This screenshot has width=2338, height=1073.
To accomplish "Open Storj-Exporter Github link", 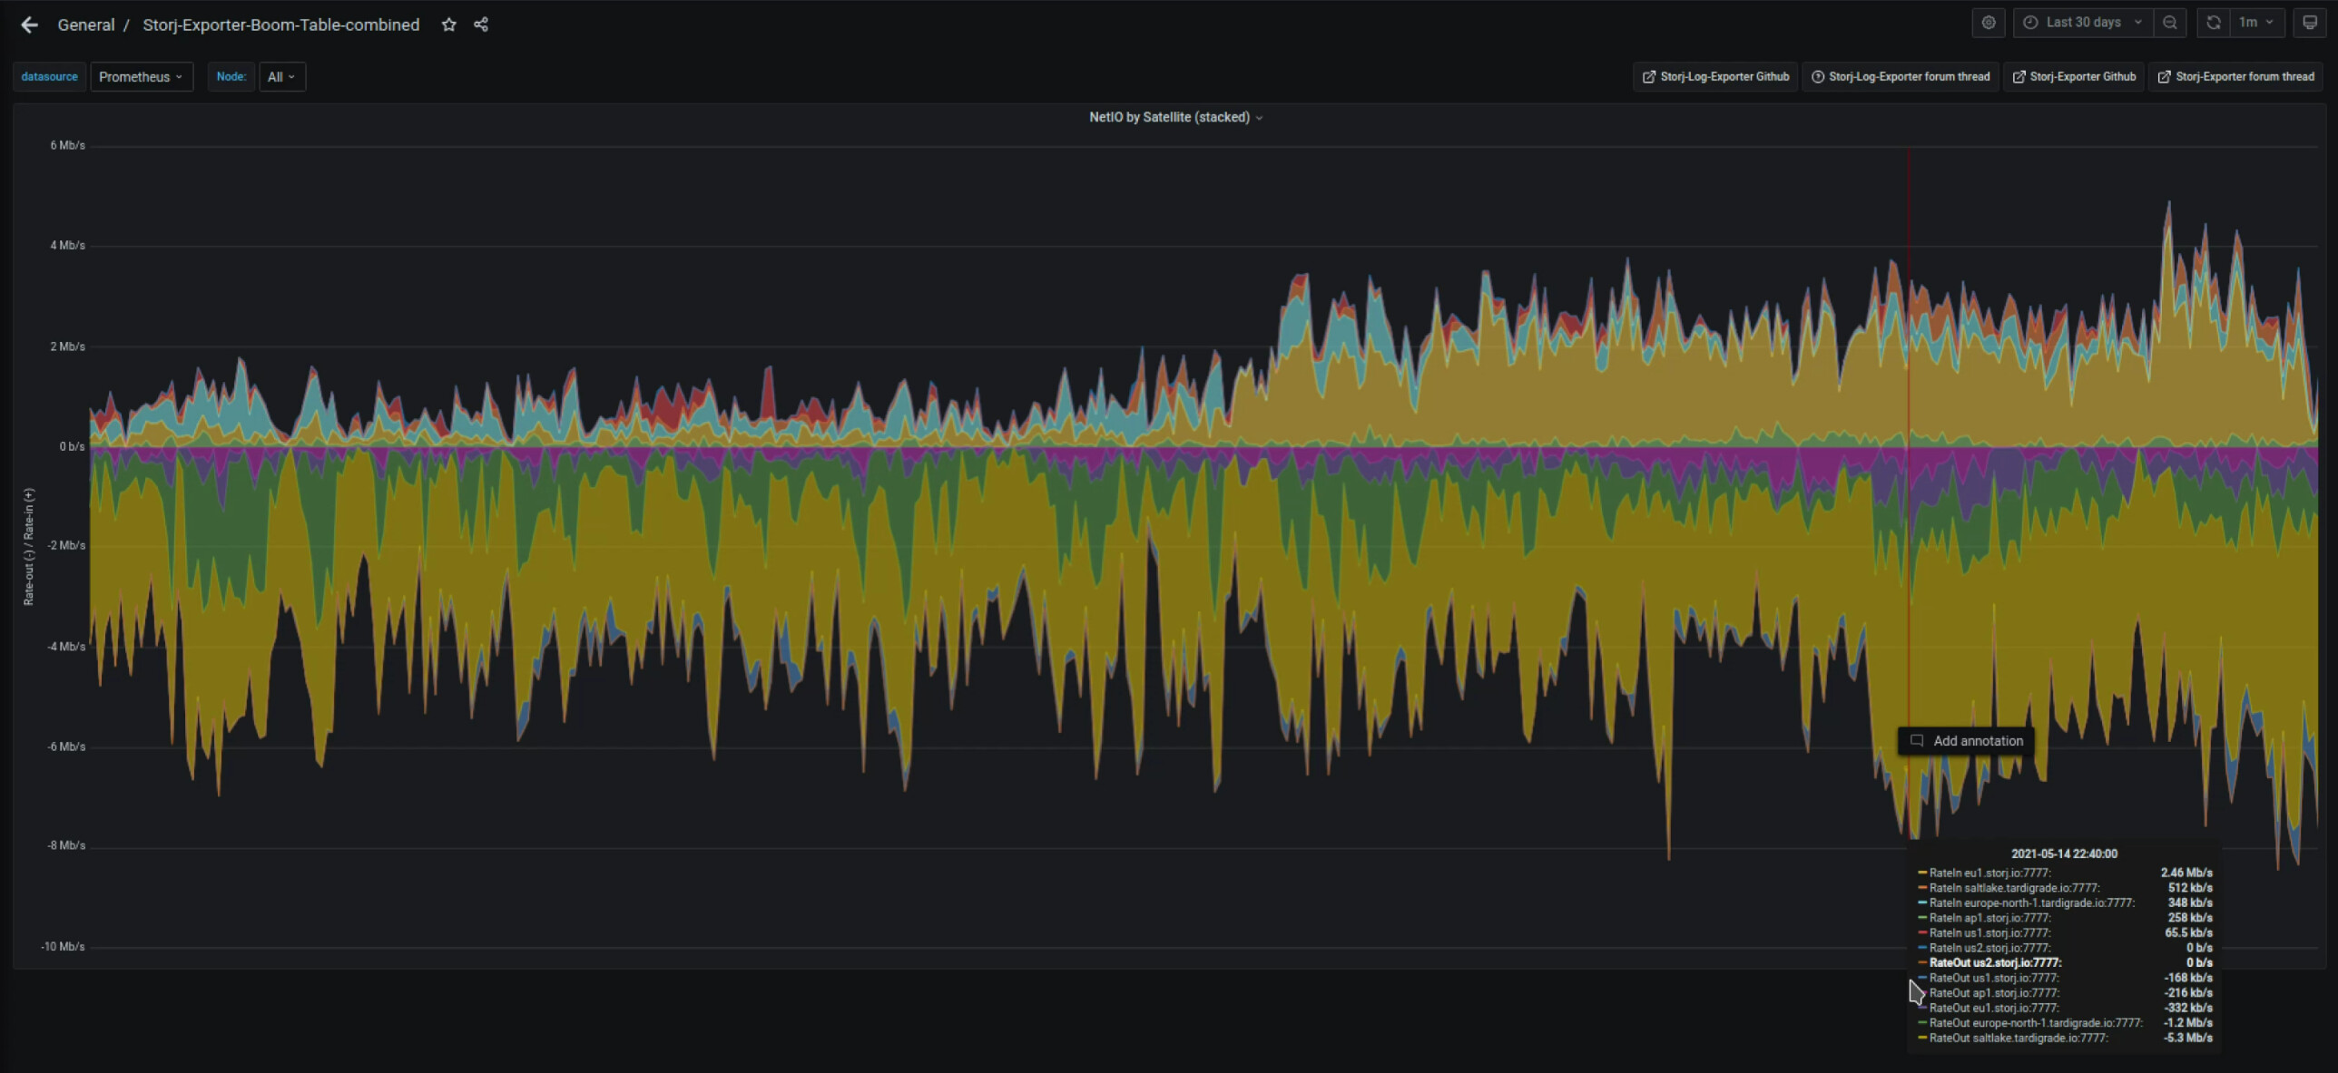I will tap(2074, 77).
